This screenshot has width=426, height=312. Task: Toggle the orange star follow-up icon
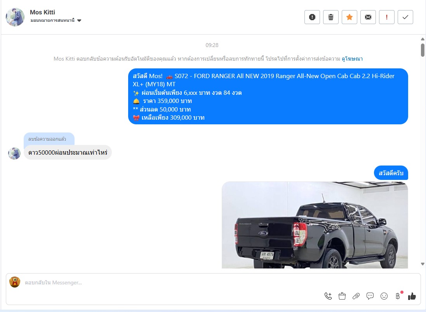349,17
